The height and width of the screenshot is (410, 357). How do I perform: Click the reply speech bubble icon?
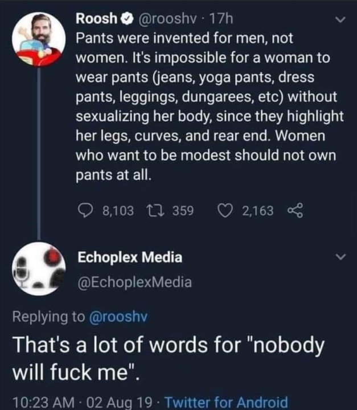coord(85,211)
